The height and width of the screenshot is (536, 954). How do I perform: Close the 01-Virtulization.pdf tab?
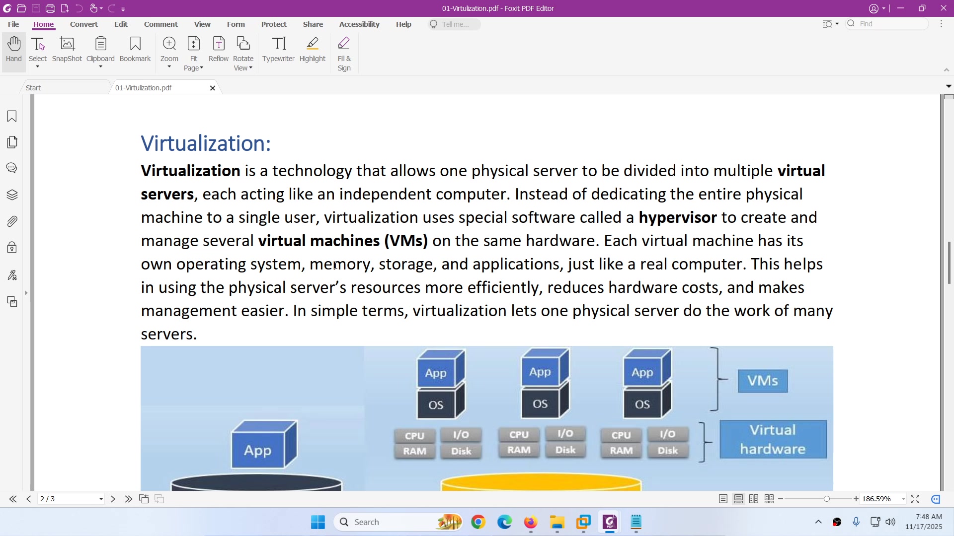tap(213, 88)
